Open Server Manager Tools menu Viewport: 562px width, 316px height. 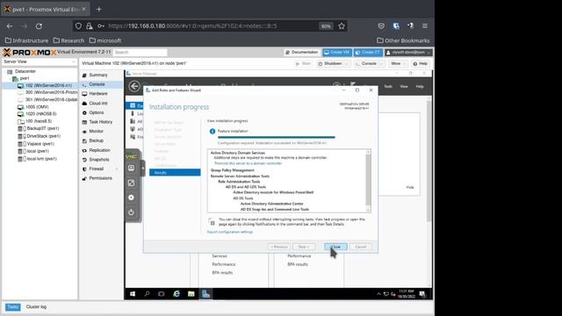[x=388, y=86]
